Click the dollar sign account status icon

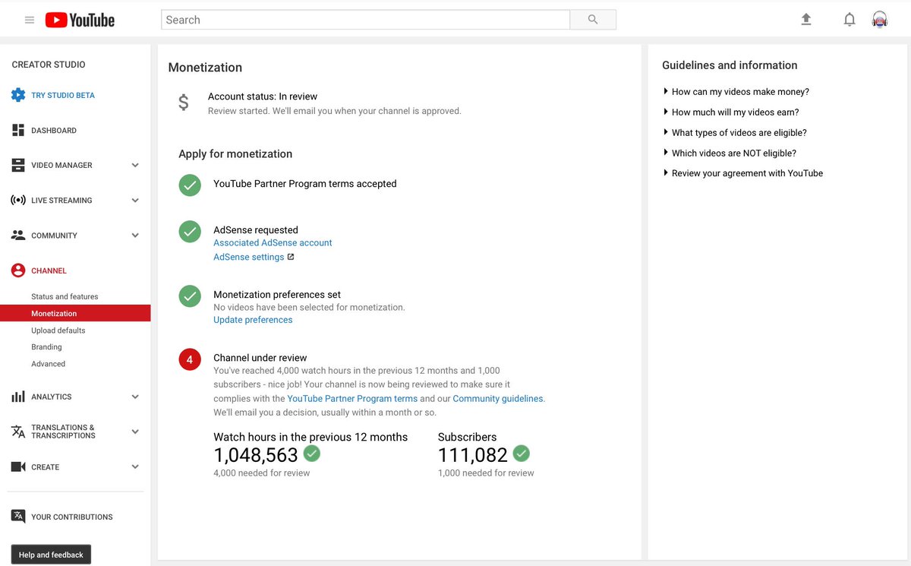coord(184,103)
